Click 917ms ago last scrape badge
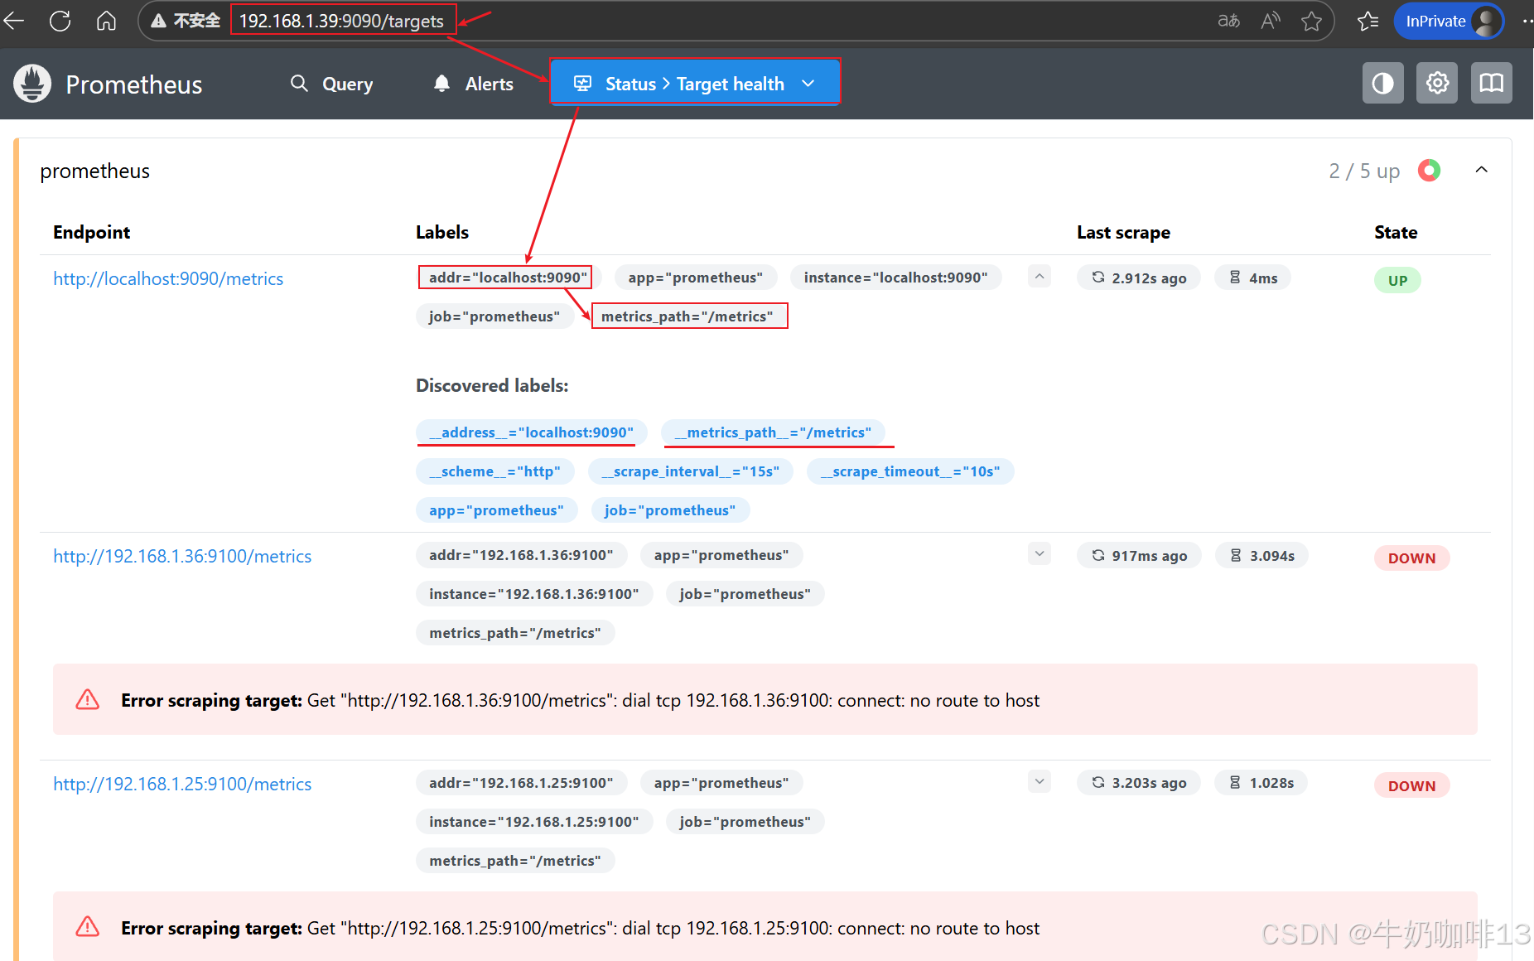 pos(1139,556)
